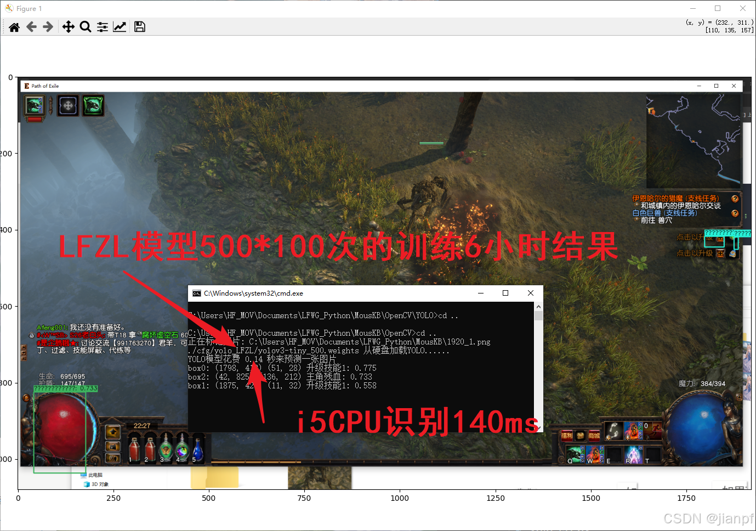Click the treasure chest icon between 福利 and 商城
The width and height of the screenshot is (756, 531).
[580, 436]
